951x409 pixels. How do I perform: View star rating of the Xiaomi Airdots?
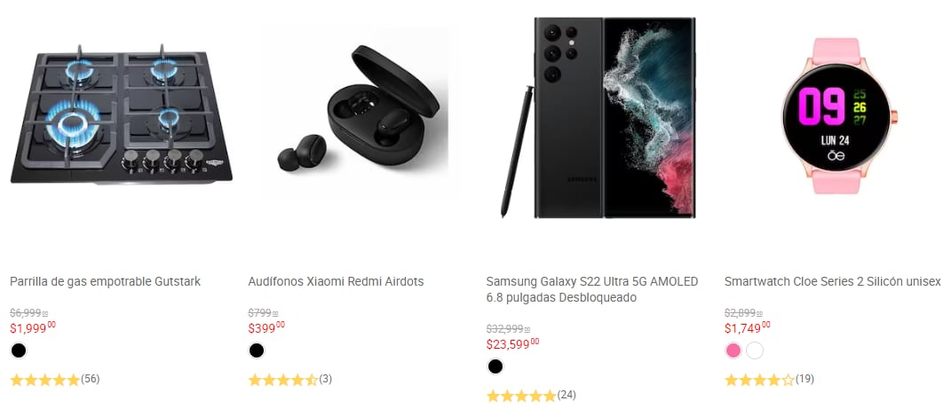click(282, 380)
